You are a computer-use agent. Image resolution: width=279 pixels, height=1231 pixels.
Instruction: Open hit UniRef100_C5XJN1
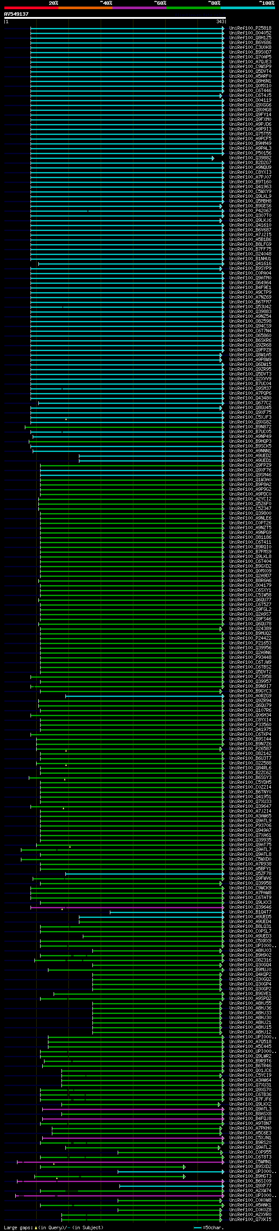point(250,1138)
